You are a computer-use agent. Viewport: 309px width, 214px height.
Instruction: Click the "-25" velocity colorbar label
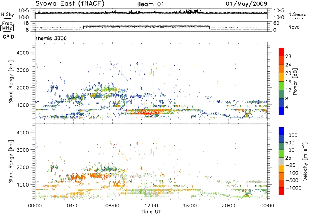click(x=290, y=165)
